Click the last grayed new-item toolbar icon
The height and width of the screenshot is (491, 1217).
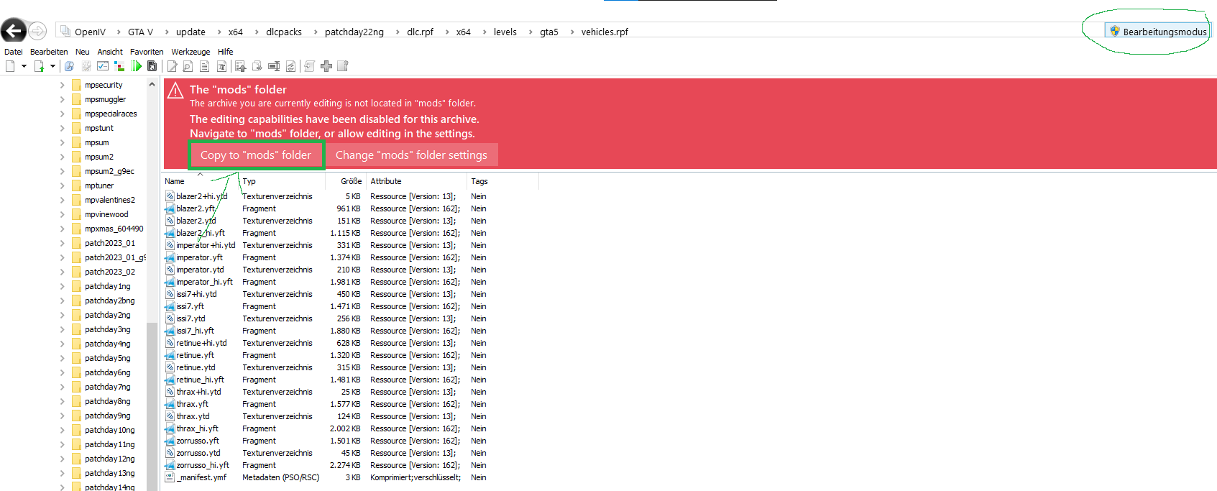click(343, 66)
